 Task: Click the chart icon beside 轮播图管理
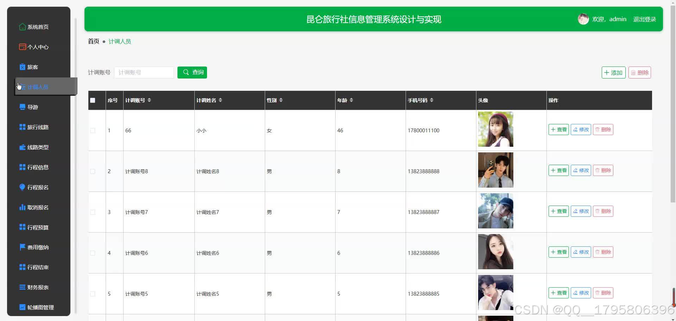[x=22, y=307]
